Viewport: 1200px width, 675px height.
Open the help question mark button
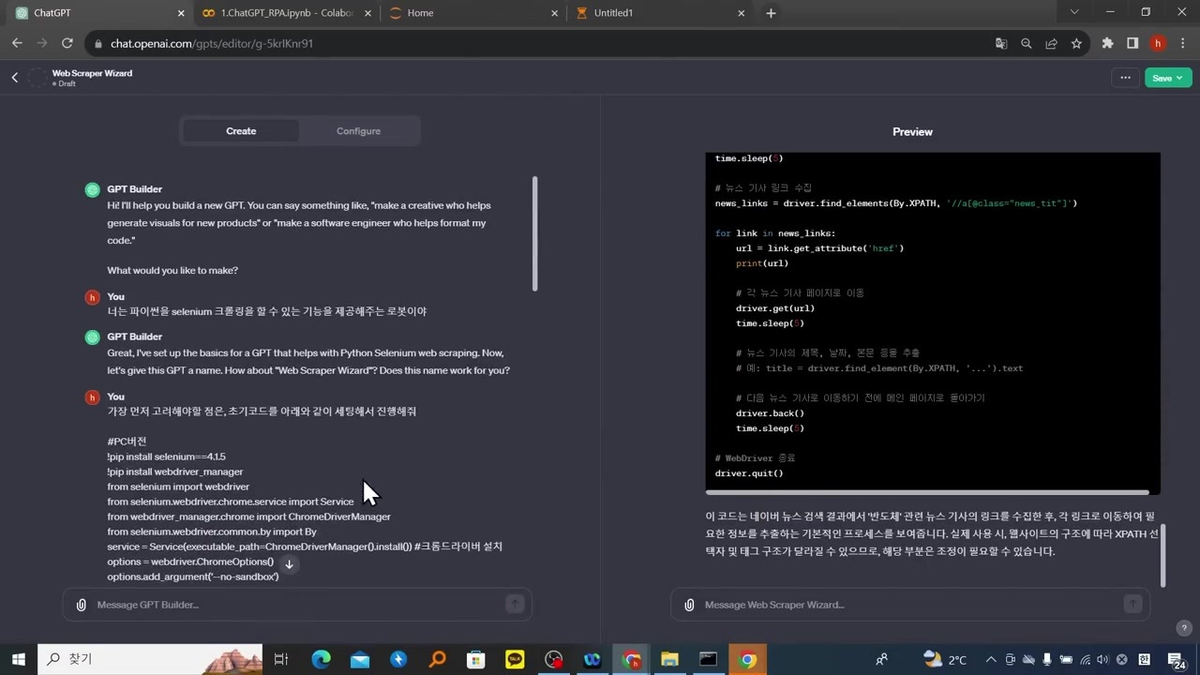(1184, 628)
